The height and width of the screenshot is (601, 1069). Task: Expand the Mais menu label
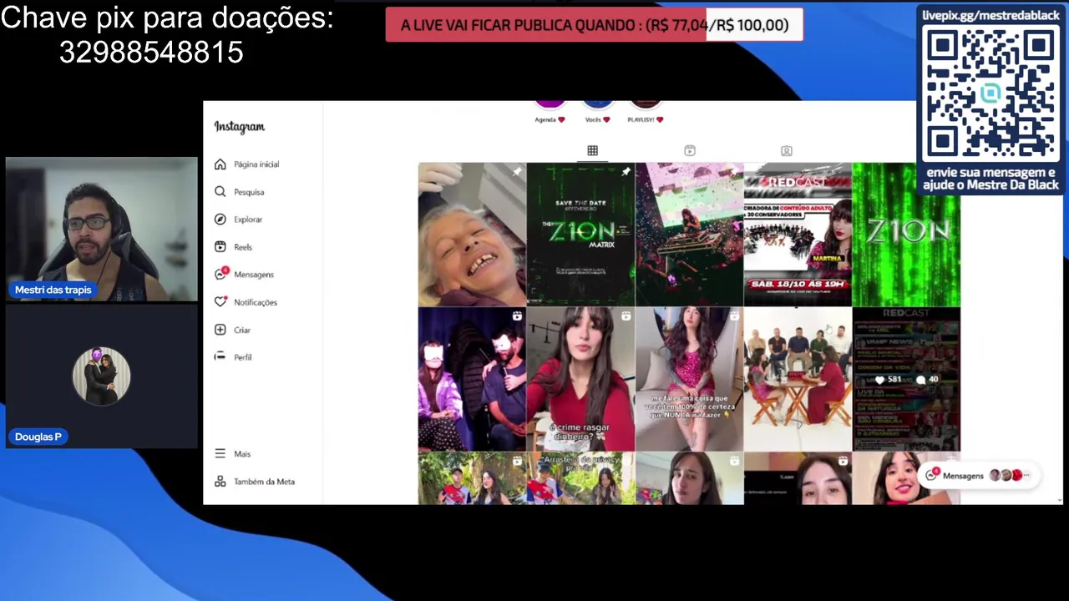point(242,454)
